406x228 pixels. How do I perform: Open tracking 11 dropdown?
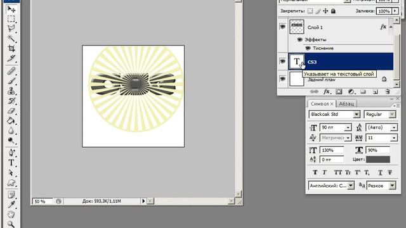pyautogui.click(x=394, y=138)
